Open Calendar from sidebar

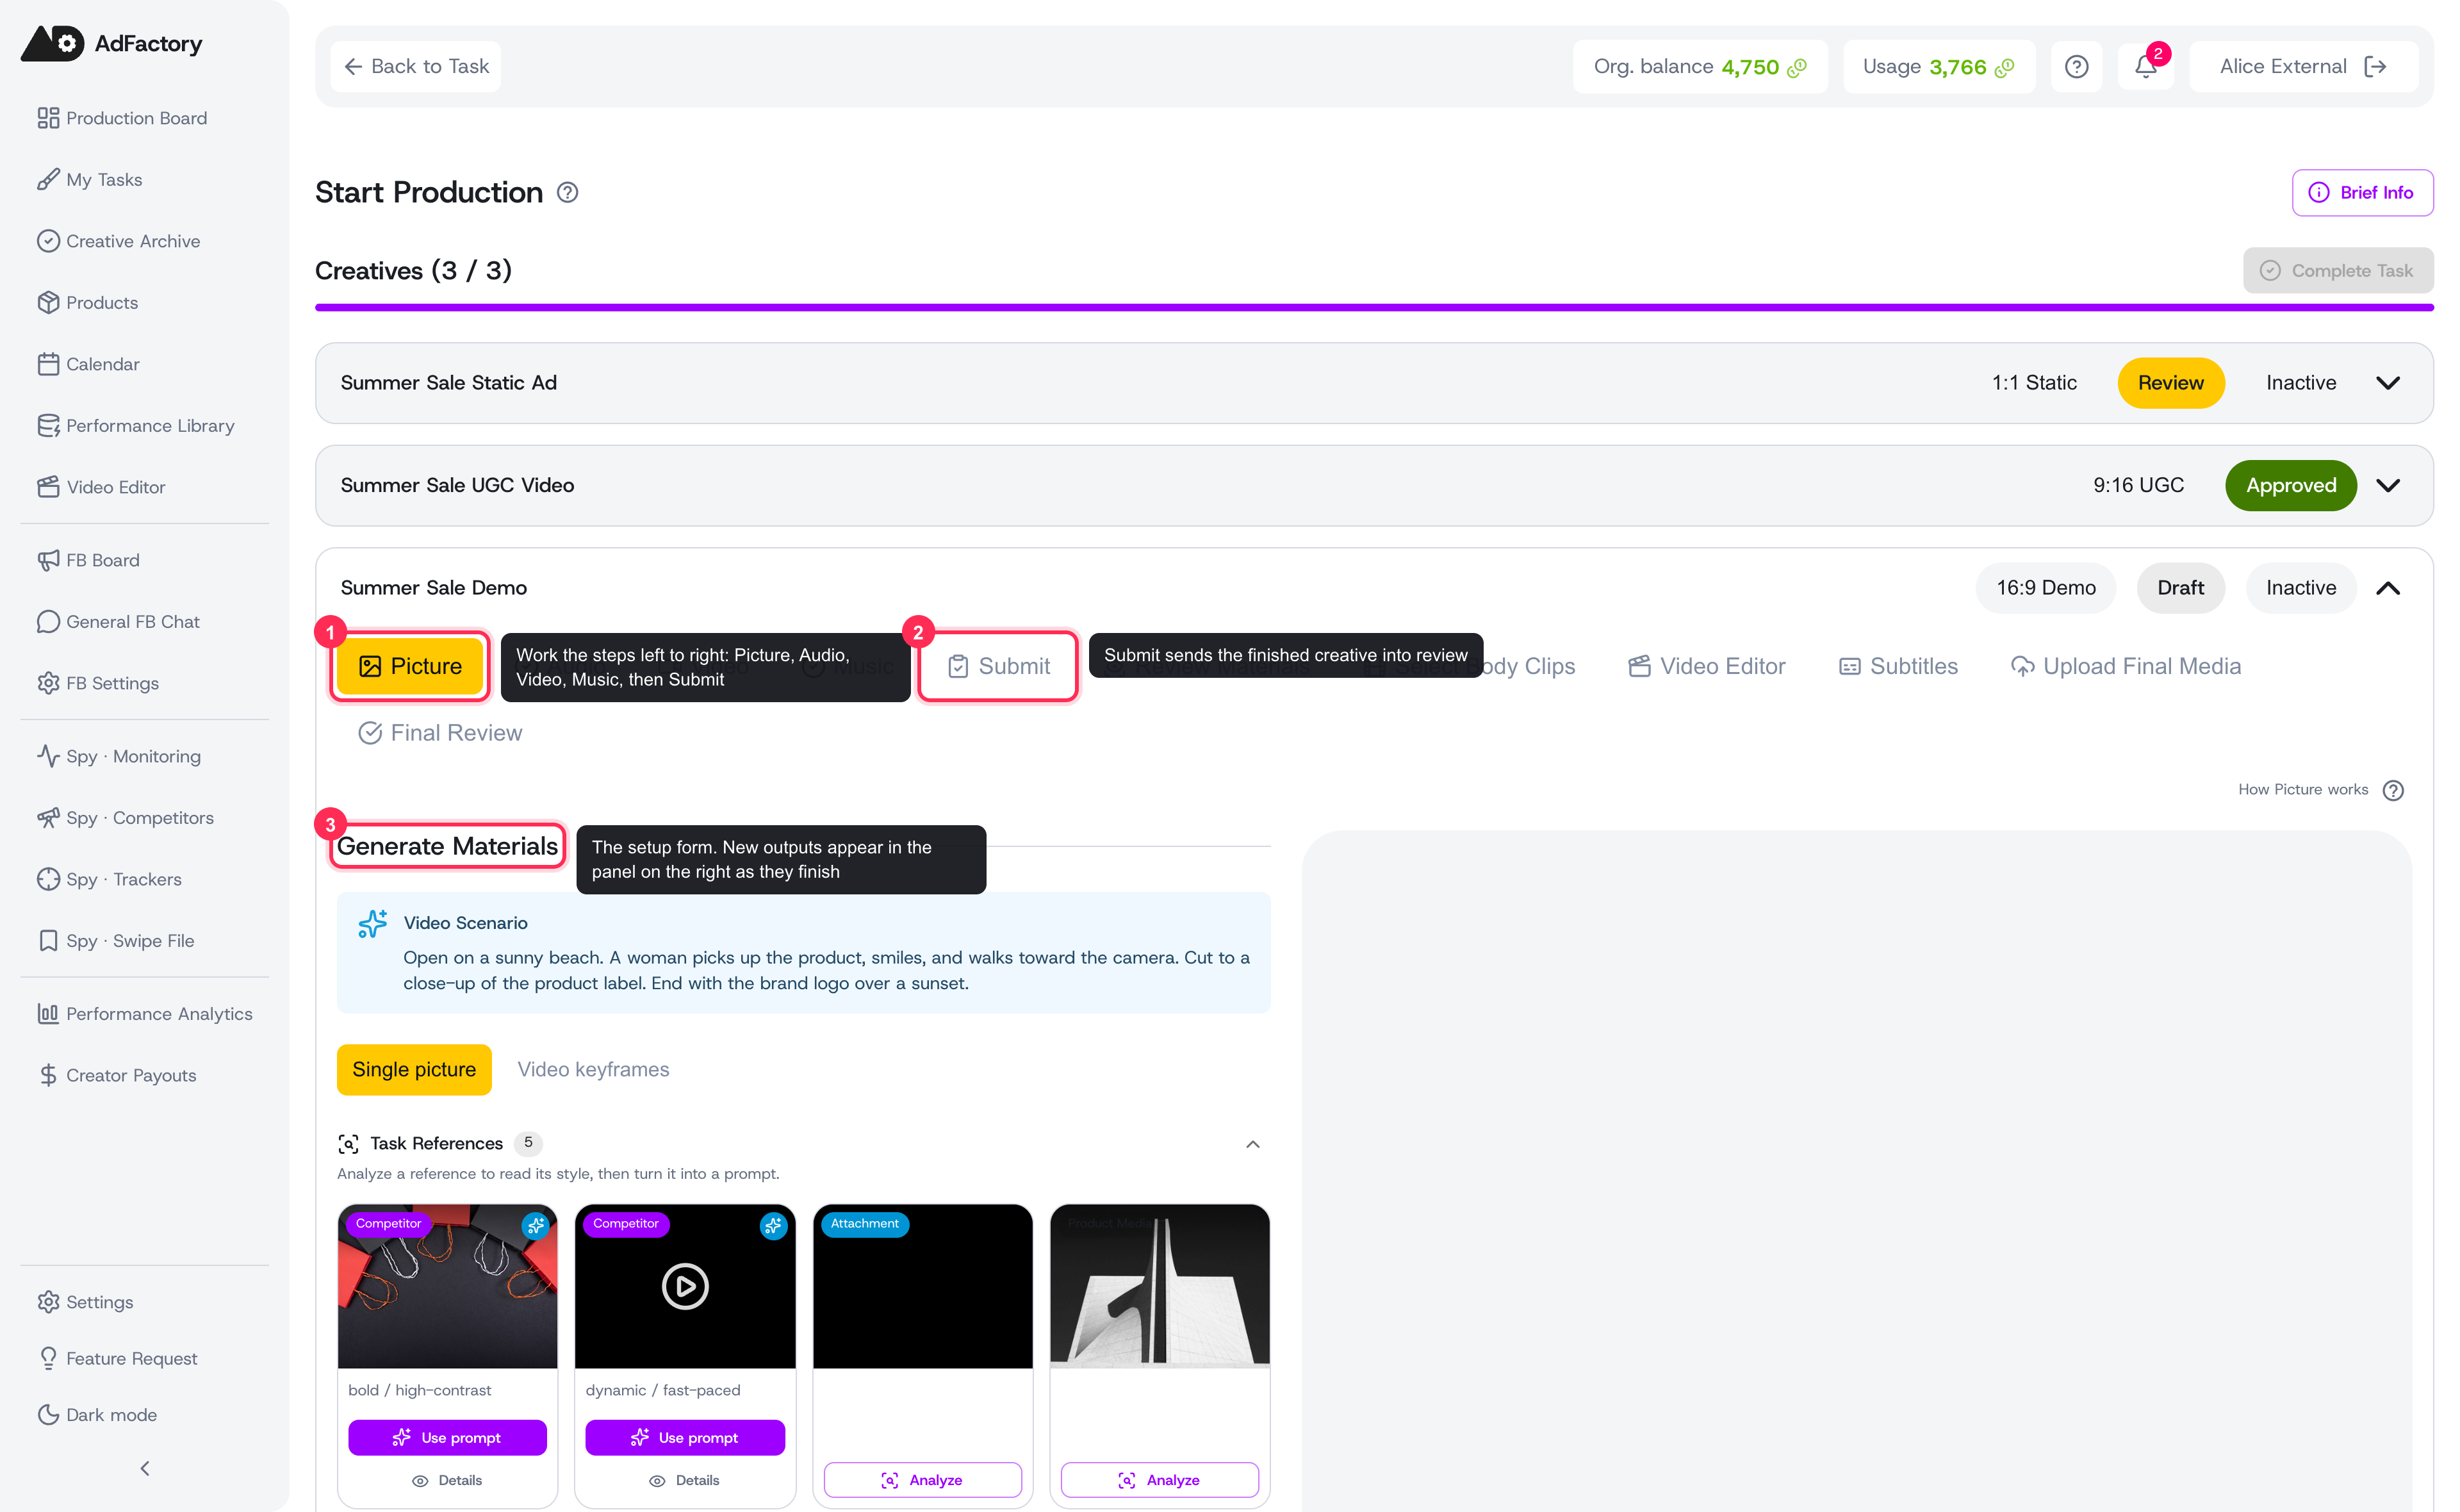click(88, 364)
